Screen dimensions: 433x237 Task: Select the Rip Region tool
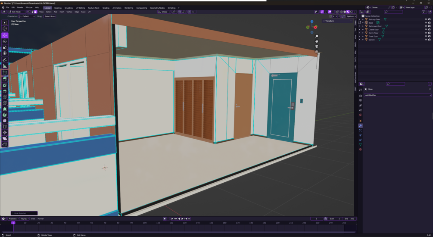[5, 144]
